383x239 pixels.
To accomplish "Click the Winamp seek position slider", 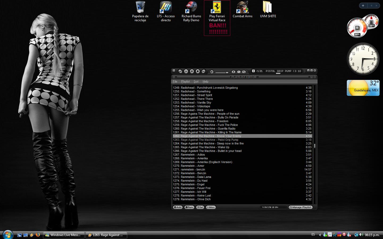I will tap(278, 74).
